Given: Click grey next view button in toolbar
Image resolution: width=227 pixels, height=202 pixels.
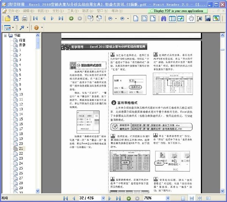Looking at the screenshot, I should click(79, 19).
